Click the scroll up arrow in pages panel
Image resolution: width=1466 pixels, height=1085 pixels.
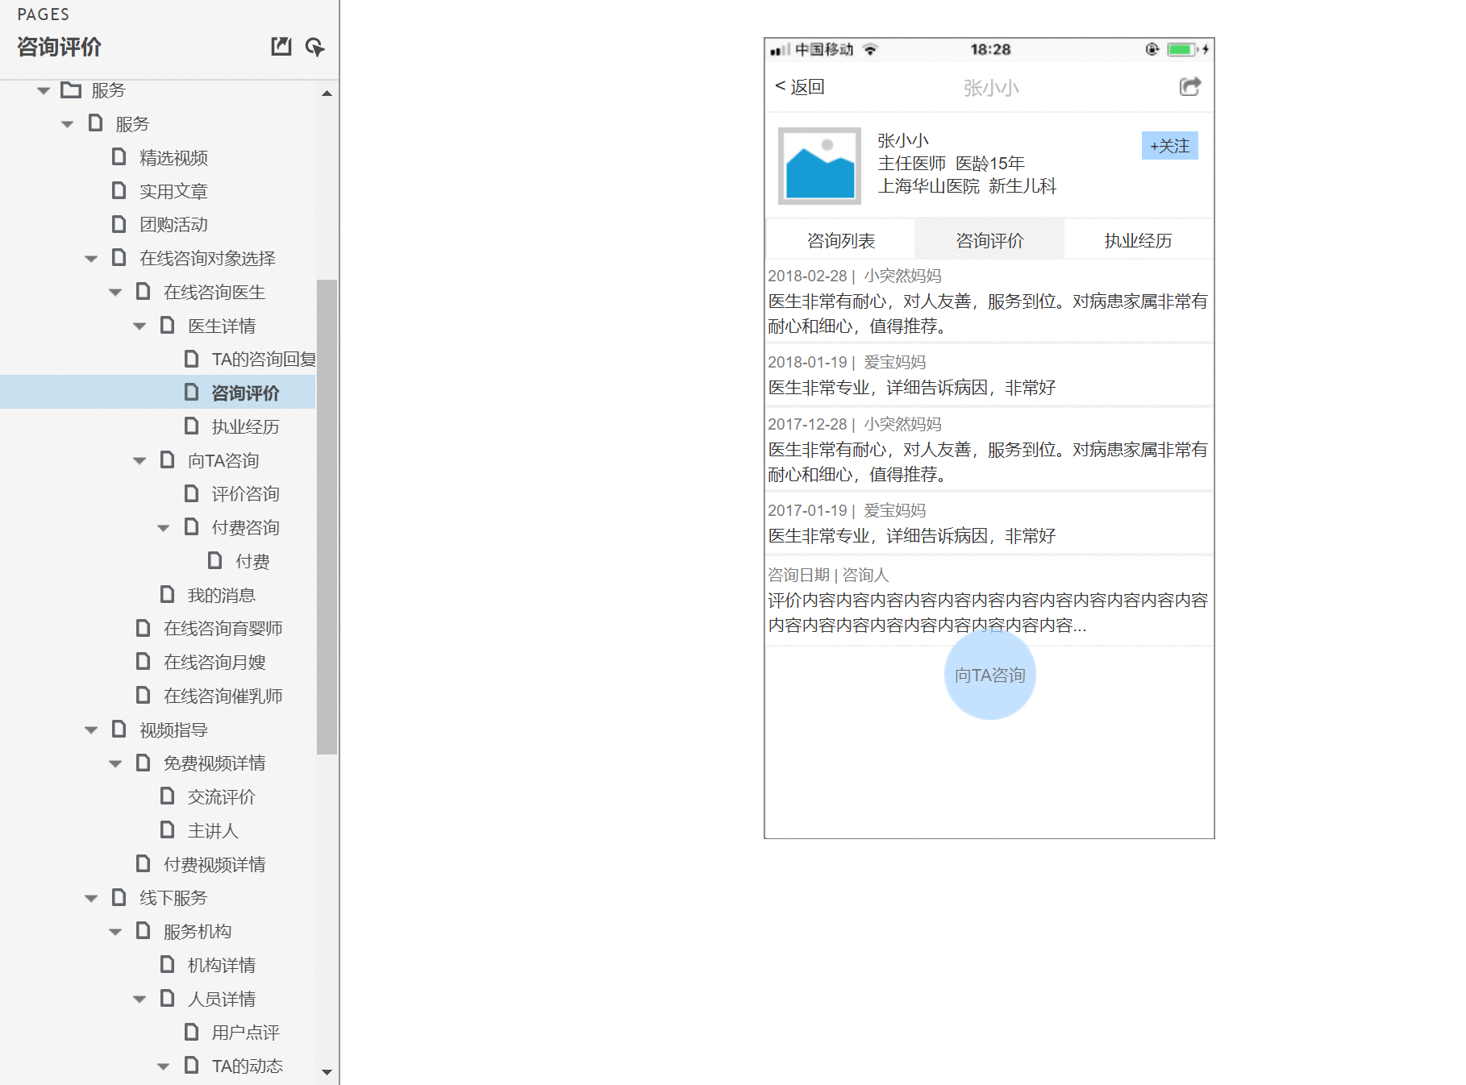[x=327, y=94]
